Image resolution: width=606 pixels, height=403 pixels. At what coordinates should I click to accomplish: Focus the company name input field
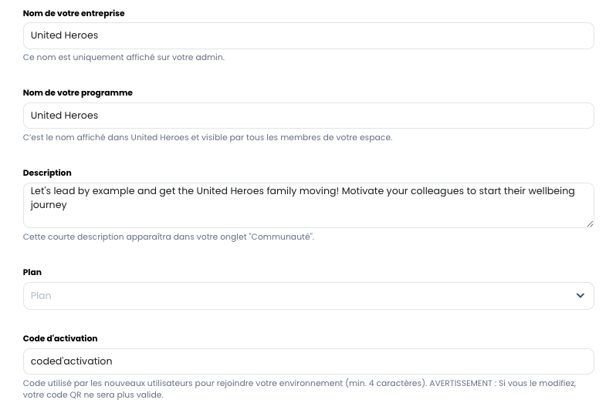tap(308, 35)
